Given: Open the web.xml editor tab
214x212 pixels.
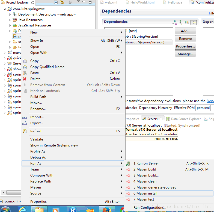Looking at the screenshot, I should (109, 2).
